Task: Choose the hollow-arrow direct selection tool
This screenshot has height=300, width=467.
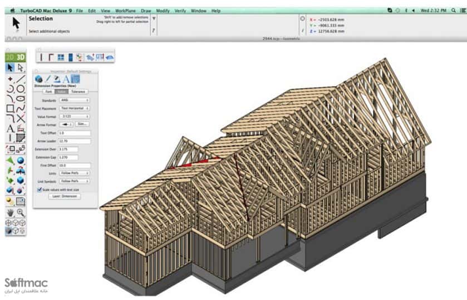Action: pyautogui.click(x=21, y=68)
